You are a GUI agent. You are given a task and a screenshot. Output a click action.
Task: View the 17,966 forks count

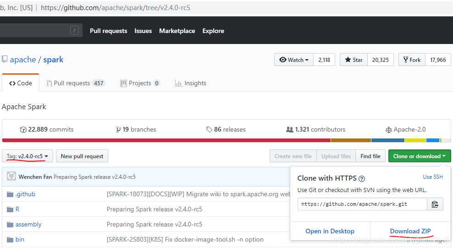point(438,60)
